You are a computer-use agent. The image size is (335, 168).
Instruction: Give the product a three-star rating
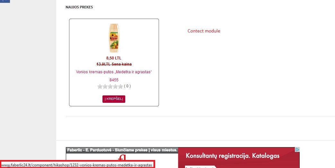(x=110, y=86)
